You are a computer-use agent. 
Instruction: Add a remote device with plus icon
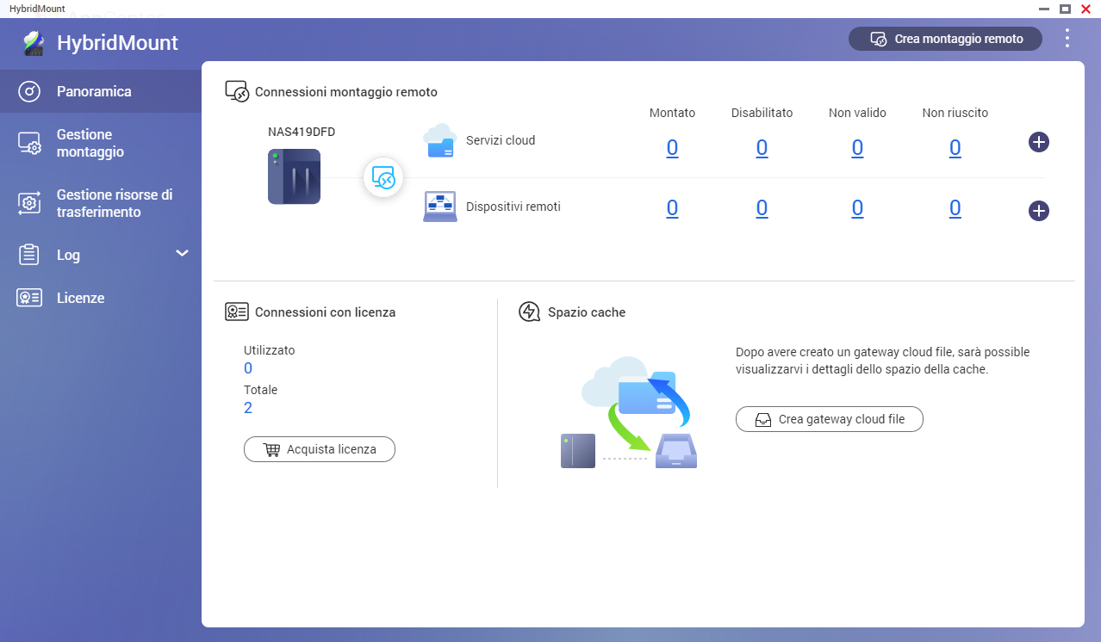(x=1039, y=211)
